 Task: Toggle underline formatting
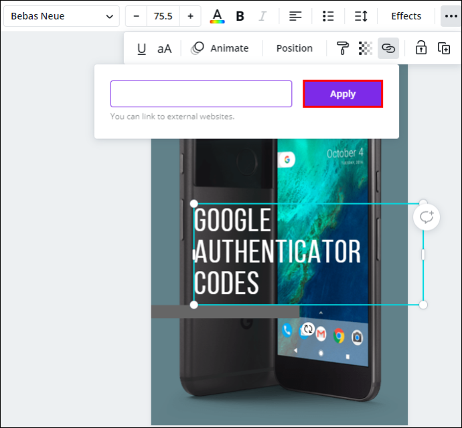(x=142, y=48)
